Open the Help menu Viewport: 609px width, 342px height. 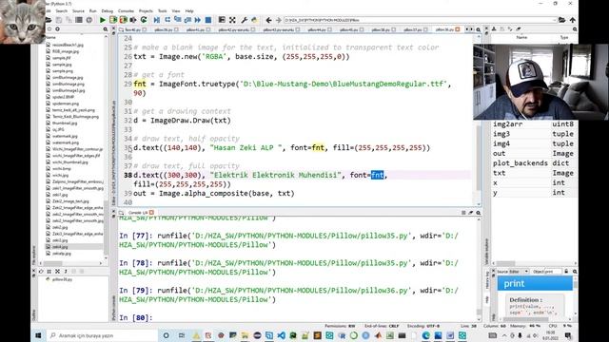coord(189,10)
